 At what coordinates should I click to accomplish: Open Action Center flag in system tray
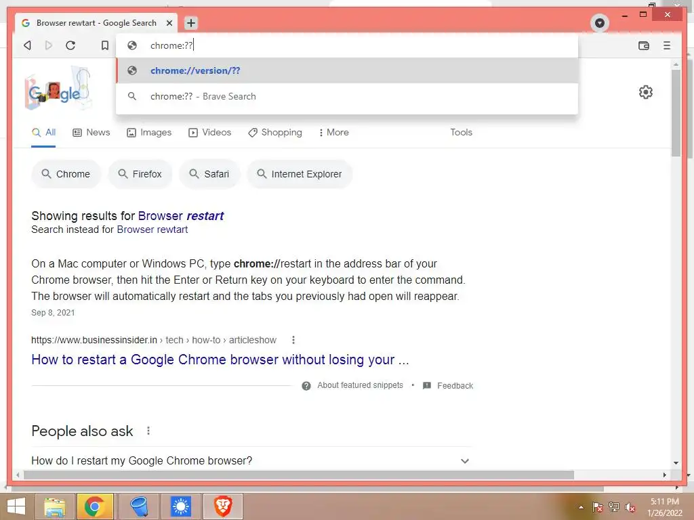[x=597, y=506]
